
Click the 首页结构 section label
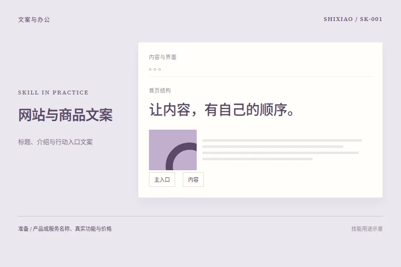[160, 91]
